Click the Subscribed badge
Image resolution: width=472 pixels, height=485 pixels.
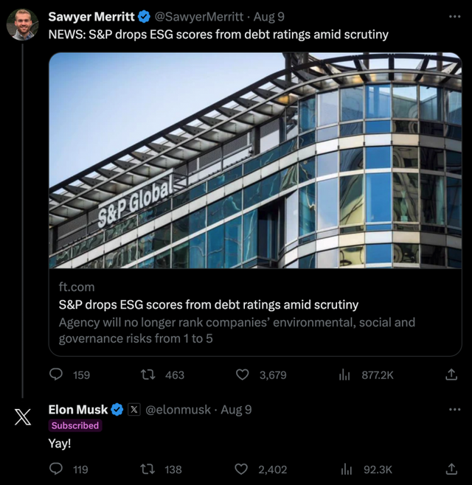tap(74, 425)
